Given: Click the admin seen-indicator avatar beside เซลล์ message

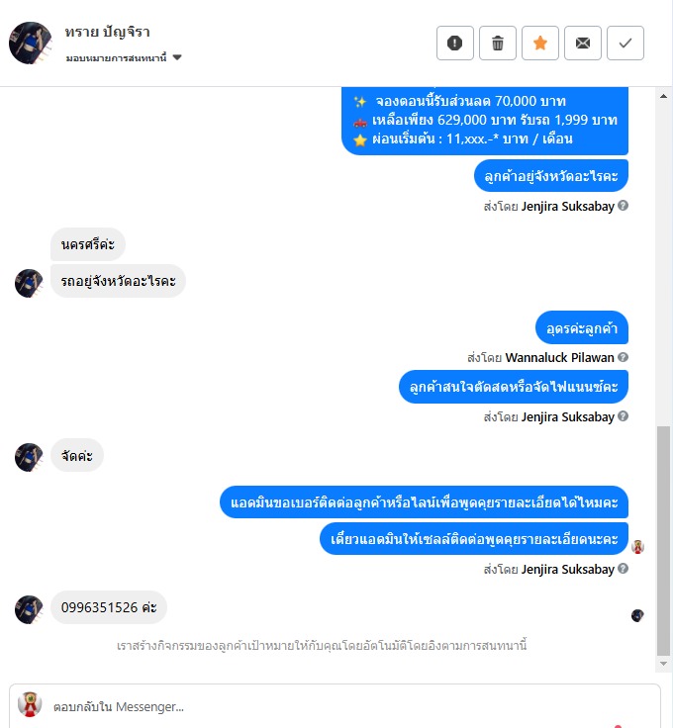Looking at the screenshot, I should pyautogui.click(x=637, y=546).
